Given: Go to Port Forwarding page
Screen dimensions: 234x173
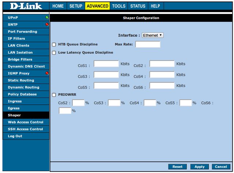Looking at the screenshot, I should (x=26, y=32).
